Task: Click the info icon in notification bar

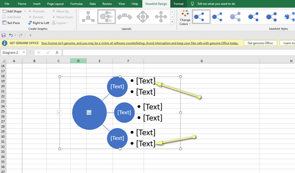Action: tap(4, 43)
